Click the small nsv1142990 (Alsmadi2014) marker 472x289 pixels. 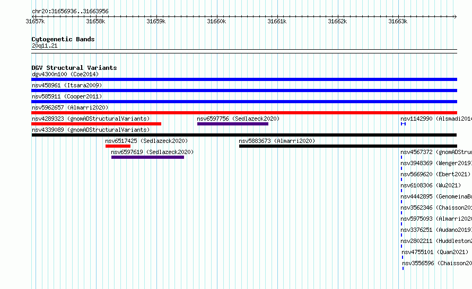point(404,124)
